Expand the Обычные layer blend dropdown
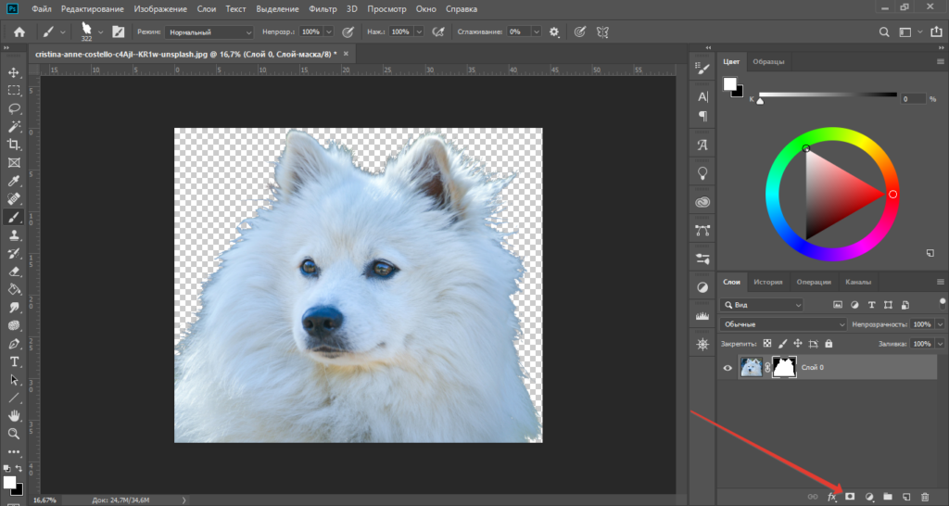The width and height of the screenshot is (949, 506). click(783, 324)
